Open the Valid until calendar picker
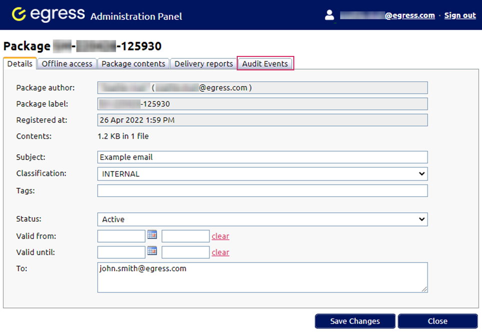The image size is (482, 334). point(152,252)
